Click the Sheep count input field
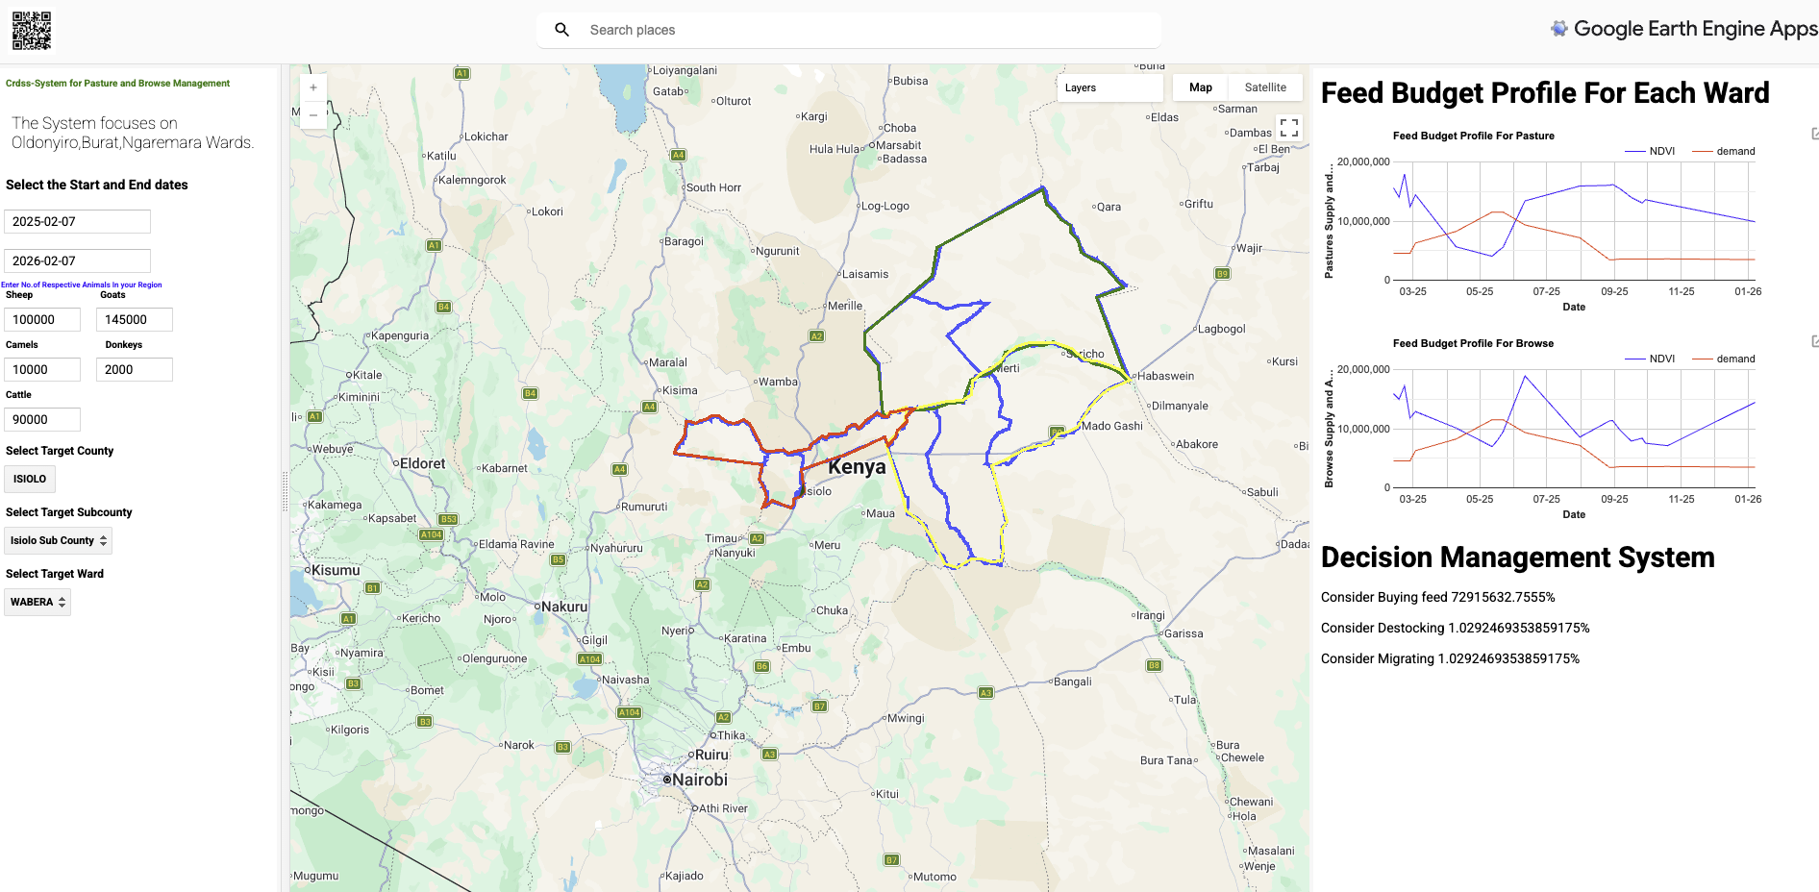Screen dimensions: 1819x892 [42, 319]
